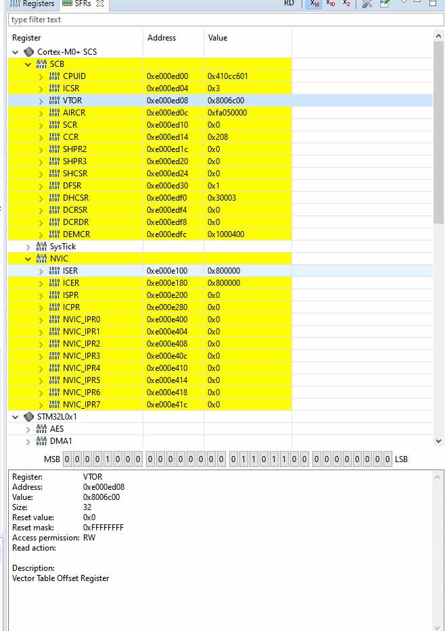Click the SCB peripheral group icon
This screenshot has width=445, height=631.
(41, 64)
